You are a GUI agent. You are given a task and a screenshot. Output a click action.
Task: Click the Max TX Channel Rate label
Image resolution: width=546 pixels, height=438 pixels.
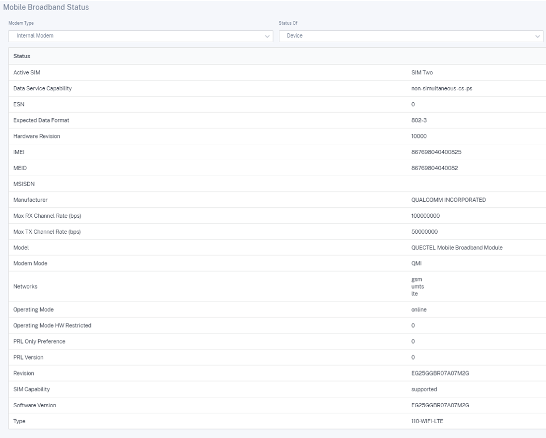click(x=47, y=232)
